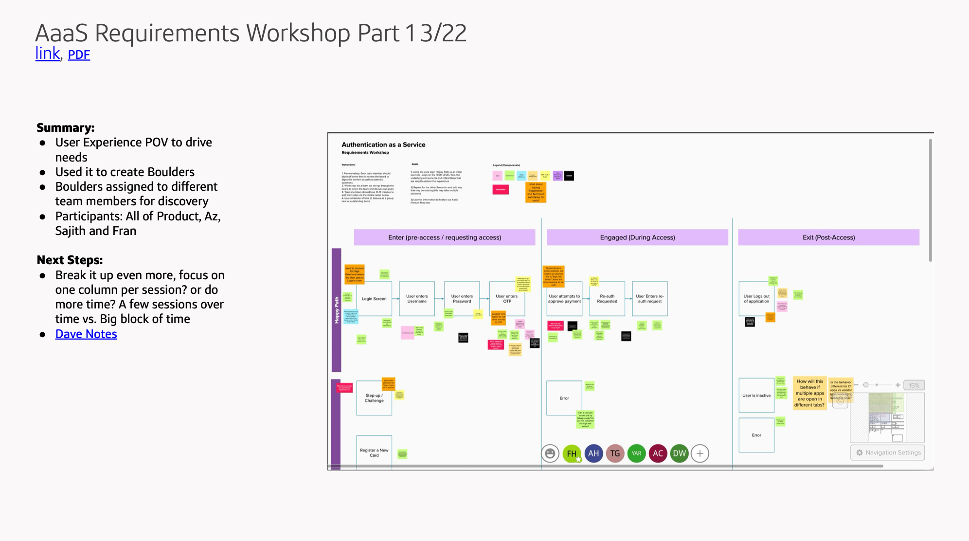Select the Happy Path purple swimlane label
The width and height of the screenshot is (969, 541).
click(337, 310)
